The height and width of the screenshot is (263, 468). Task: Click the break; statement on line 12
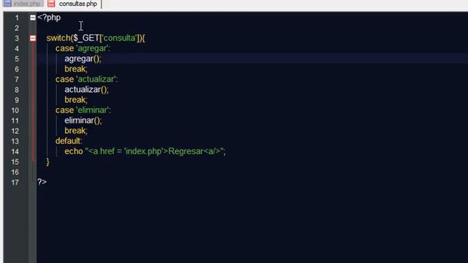pos(76,131)
